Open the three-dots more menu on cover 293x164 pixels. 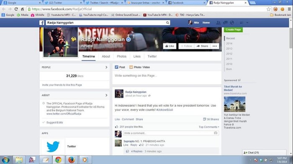(x=215, y=46)
